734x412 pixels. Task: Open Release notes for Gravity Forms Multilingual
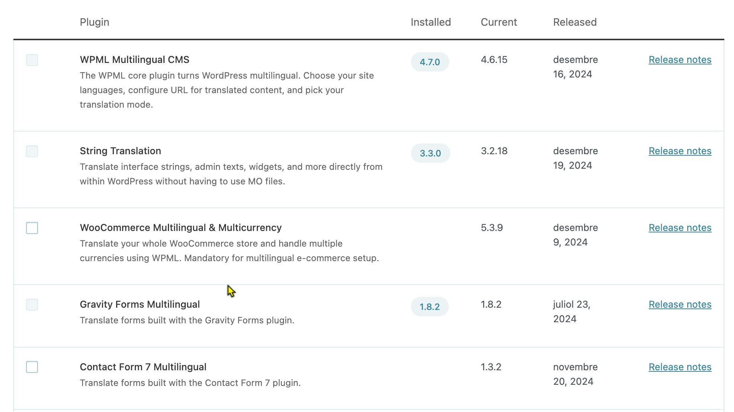(680, 304)
